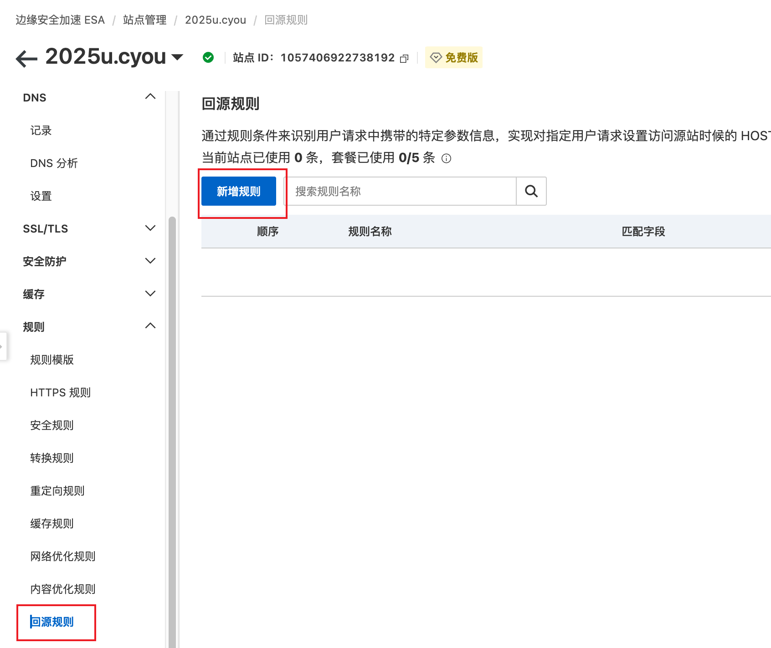Open DNS 分析 in the sidebar
771x648 pixels.
coord(54,163)
